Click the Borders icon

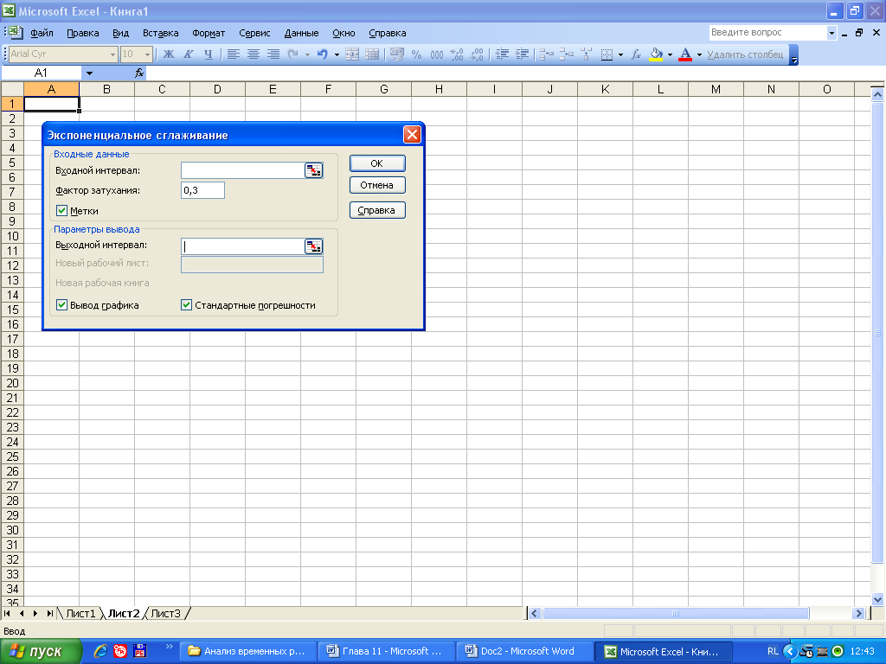pos(607,54)
